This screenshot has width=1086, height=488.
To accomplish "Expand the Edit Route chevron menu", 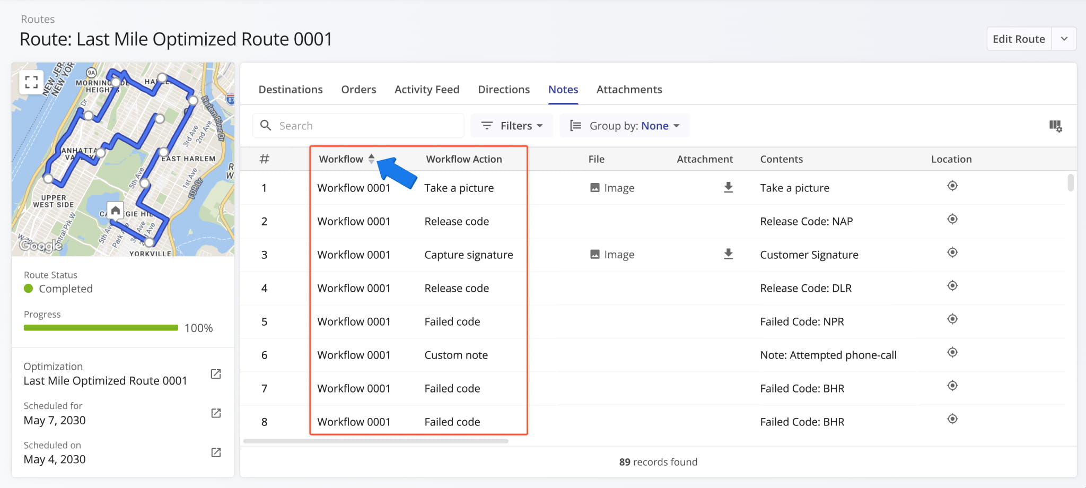I will point(1064,39).
